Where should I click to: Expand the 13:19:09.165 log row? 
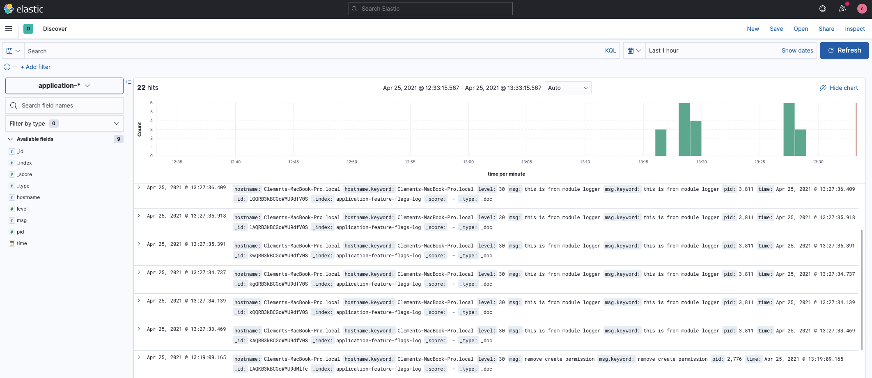[139, 357]
